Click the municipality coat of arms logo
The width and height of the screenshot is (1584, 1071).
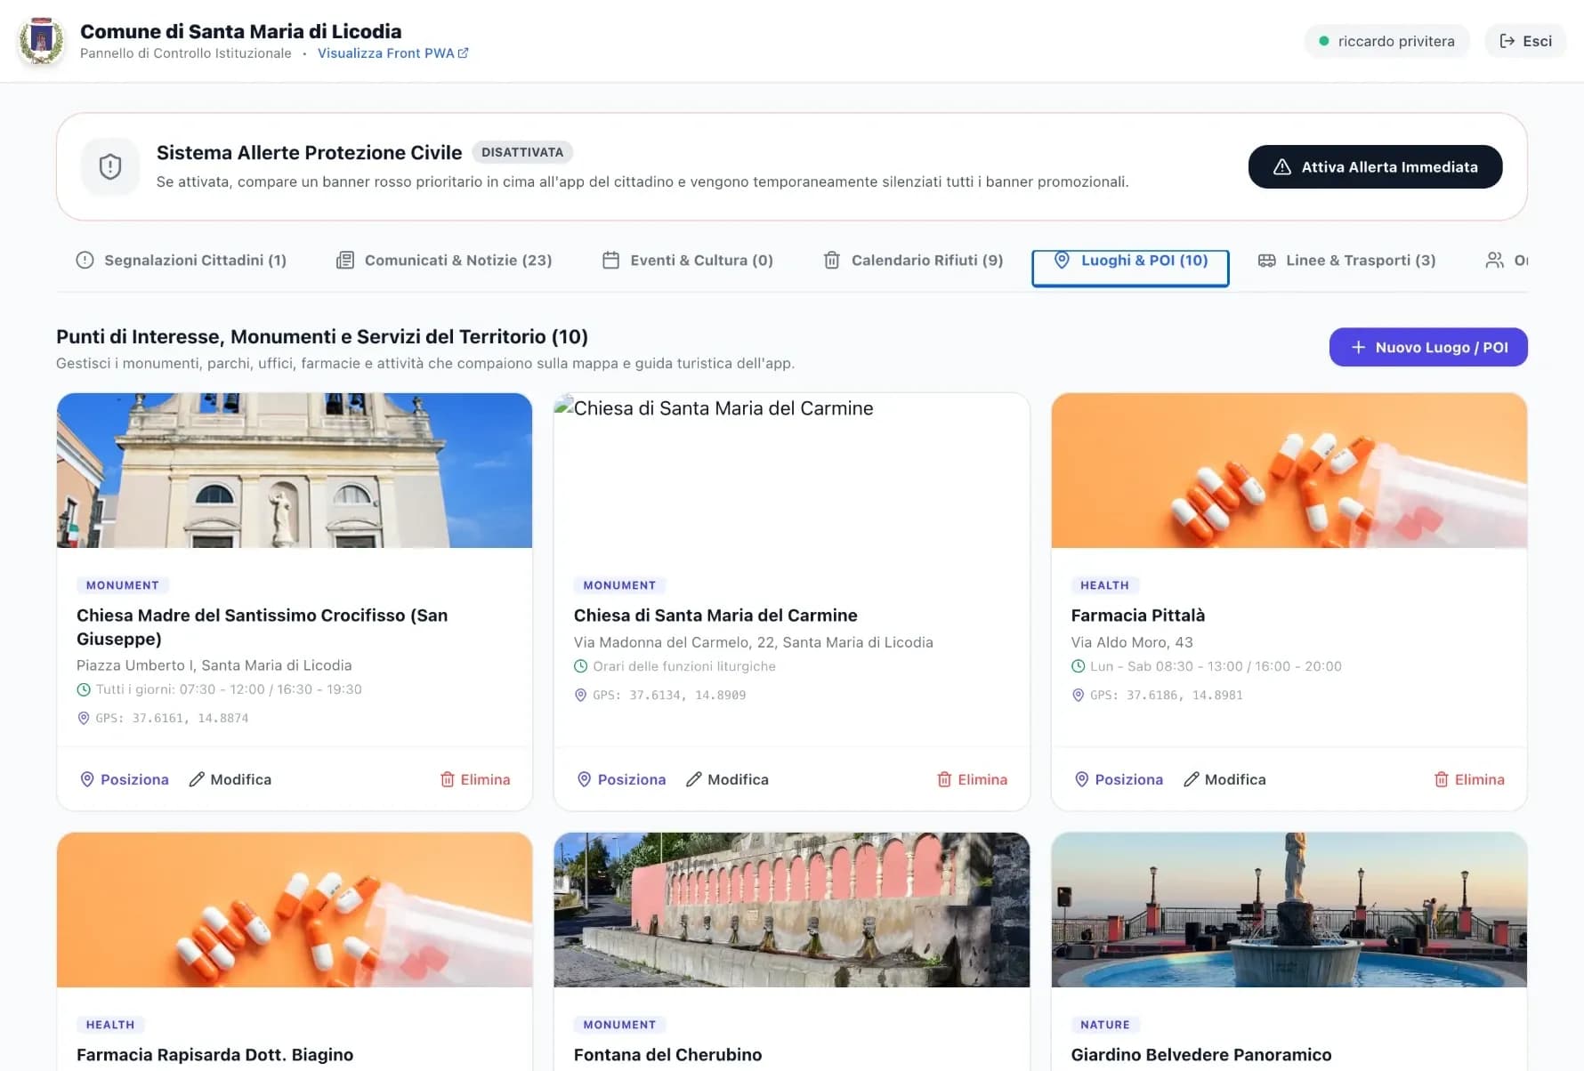click(x=41, y=41)
